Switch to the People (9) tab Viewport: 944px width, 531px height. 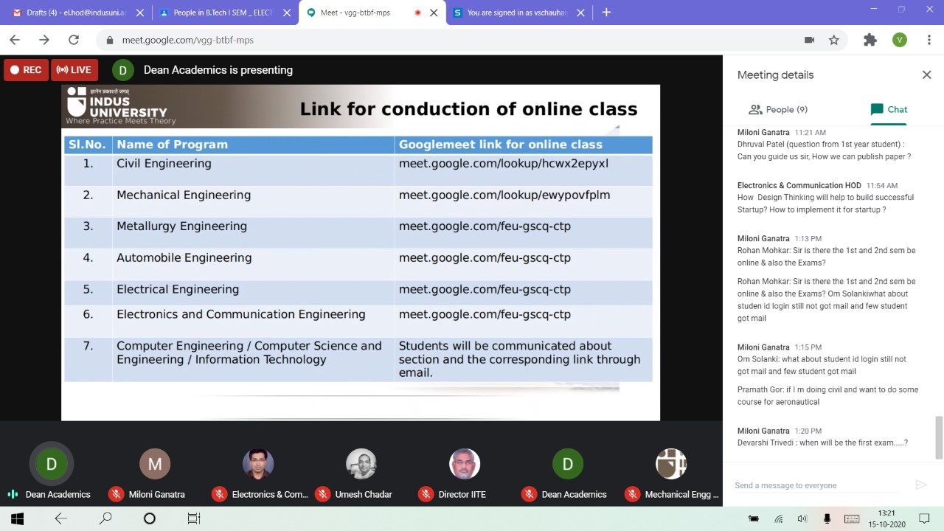(778, 109)
